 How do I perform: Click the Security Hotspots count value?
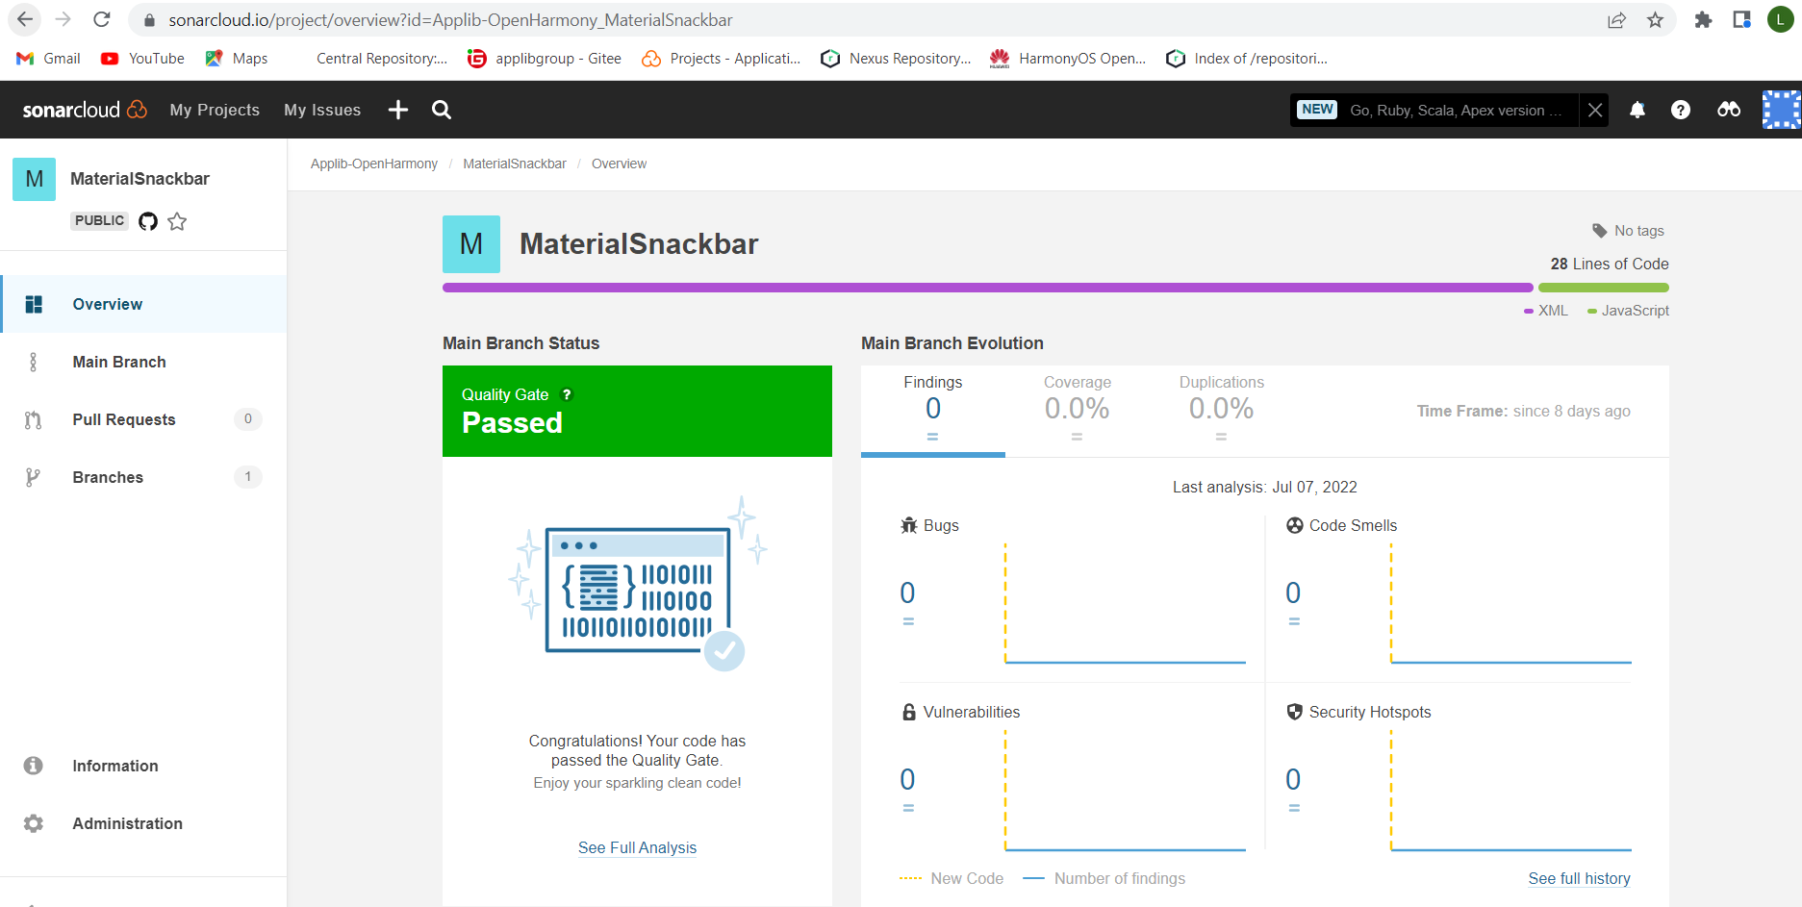[x=1293, y=779]
